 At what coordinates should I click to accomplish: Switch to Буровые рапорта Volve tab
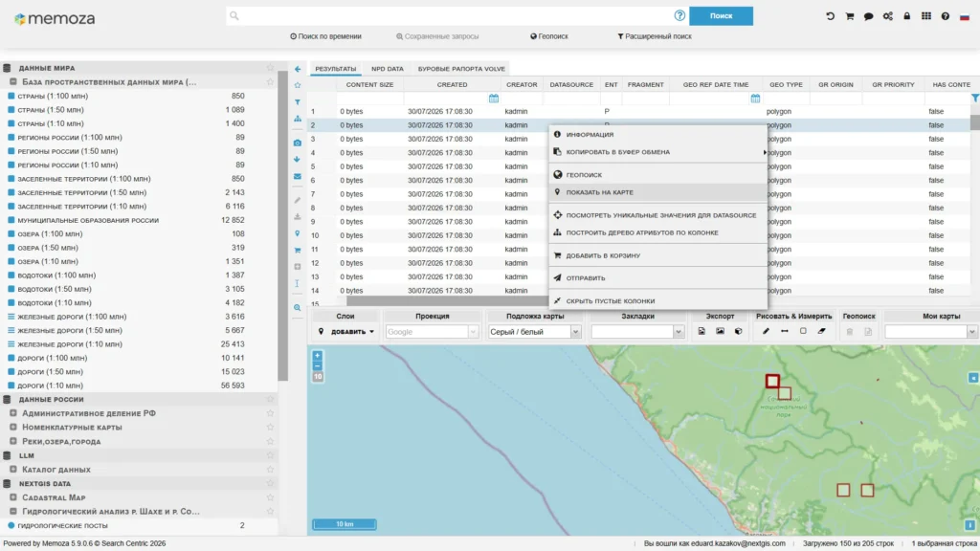coord(461,69)
